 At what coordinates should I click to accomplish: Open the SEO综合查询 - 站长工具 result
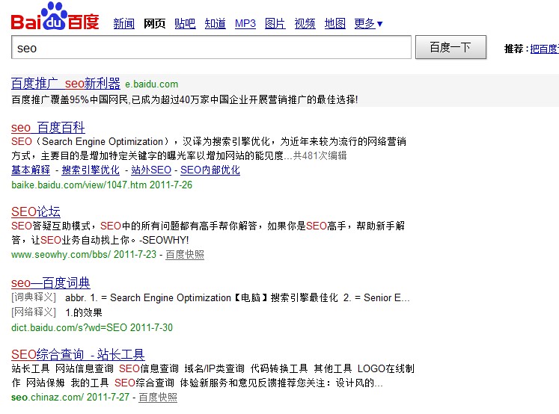pos(78,354)
